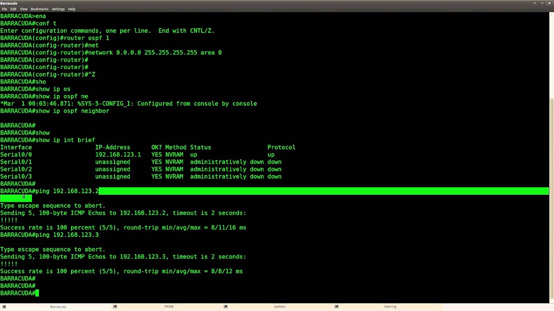Open the Edit menu
This screenshot has height=311, width=554.
pyautogui.click(x=13, y=9)
